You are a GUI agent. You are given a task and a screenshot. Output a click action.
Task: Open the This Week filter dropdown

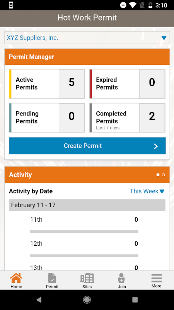[147, 191]
